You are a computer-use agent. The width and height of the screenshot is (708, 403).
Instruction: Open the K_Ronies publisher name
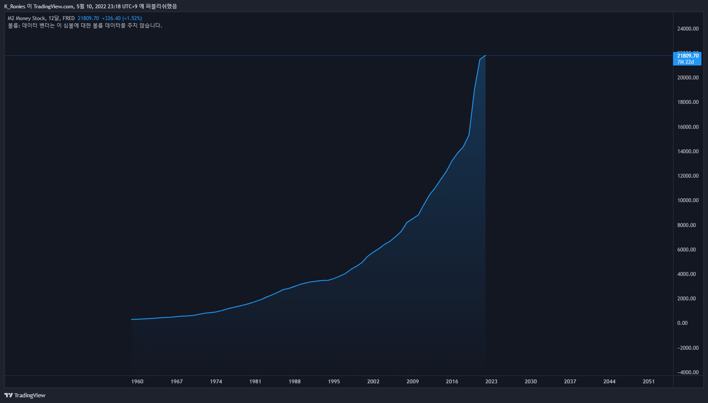coord(15,7)
